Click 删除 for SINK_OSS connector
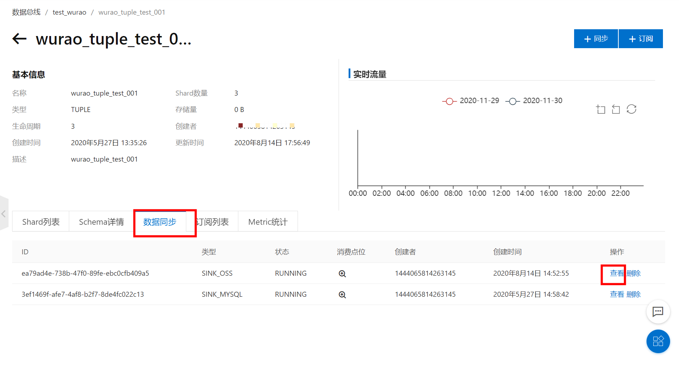This screenshot has height=382, width=679. click(x=634, y=273)
